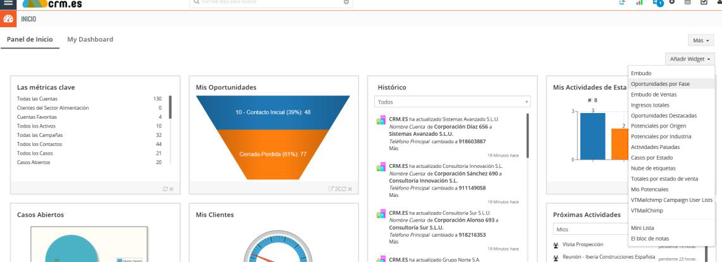Click the blue bar valued 3
This screenshot has height=262, width=722.
[592, 136]
